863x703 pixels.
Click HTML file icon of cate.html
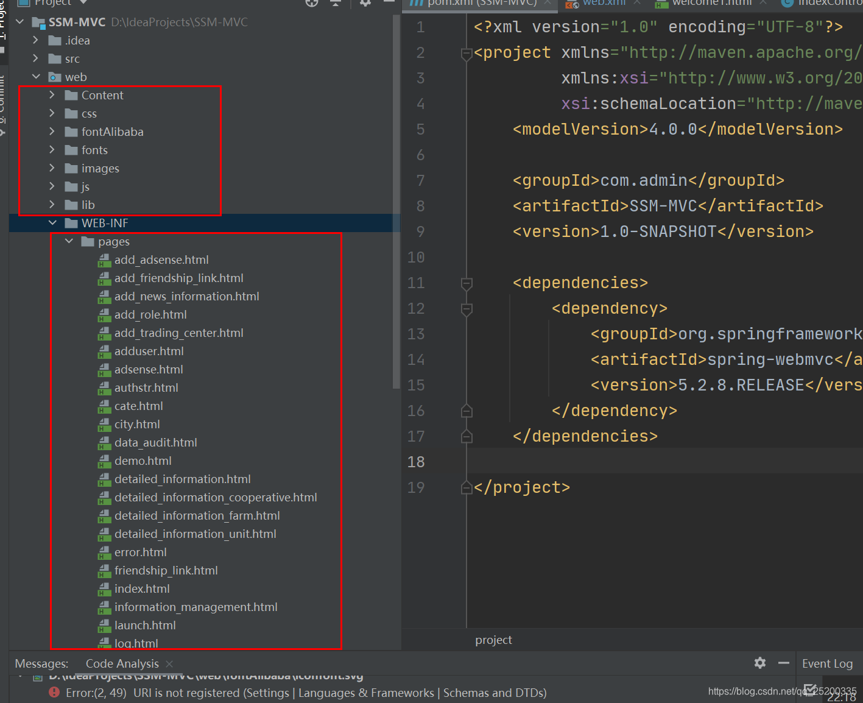pyautogui.click(x=104, y=406)
